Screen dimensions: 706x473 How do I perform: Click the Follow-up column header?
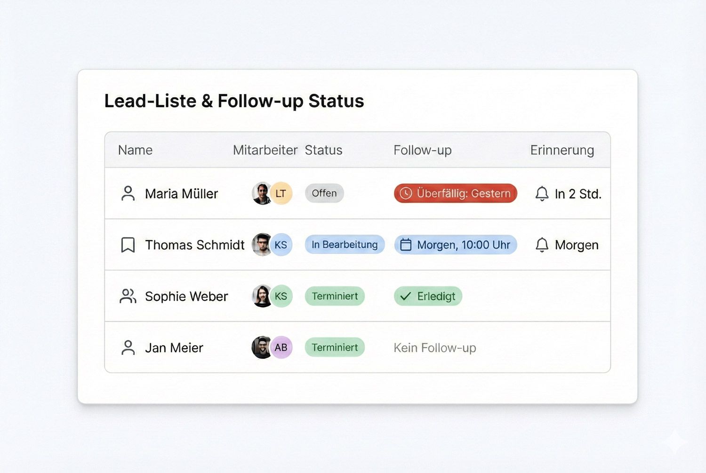pyautogui.click(x=422, y=150)
